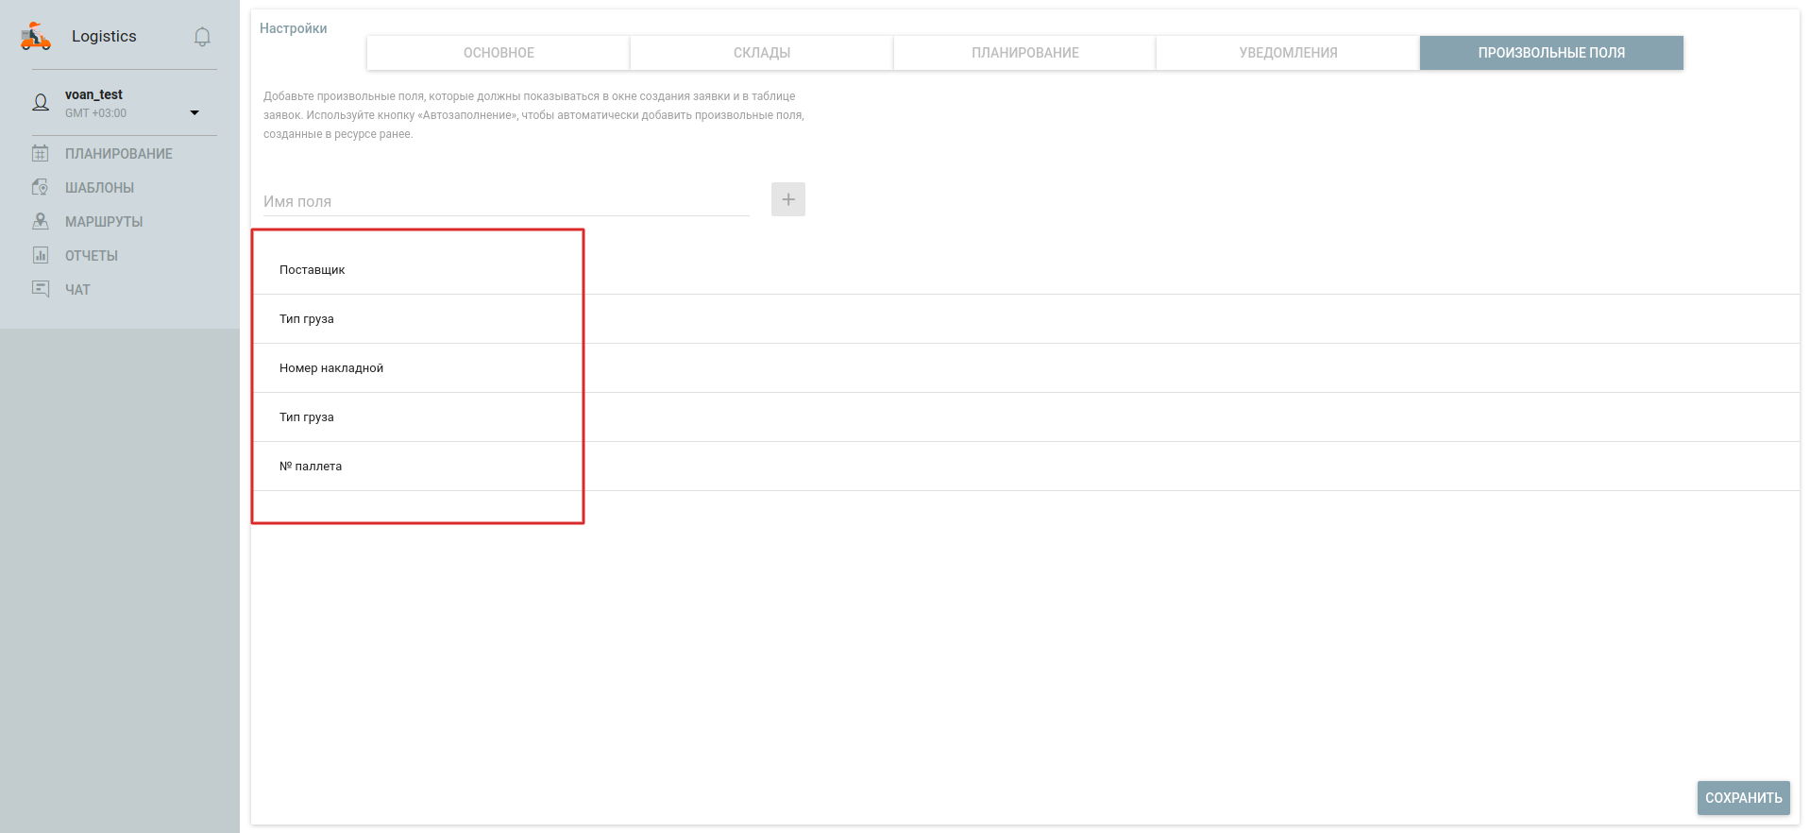The image size is (1810, 833).
Task: Open the Маршруты map-pin icon
Action: [x=41, y=221]
